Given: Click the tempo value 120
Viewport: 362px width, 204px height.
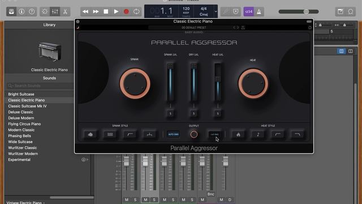Looking at the screenshot, I should point(186,8).
